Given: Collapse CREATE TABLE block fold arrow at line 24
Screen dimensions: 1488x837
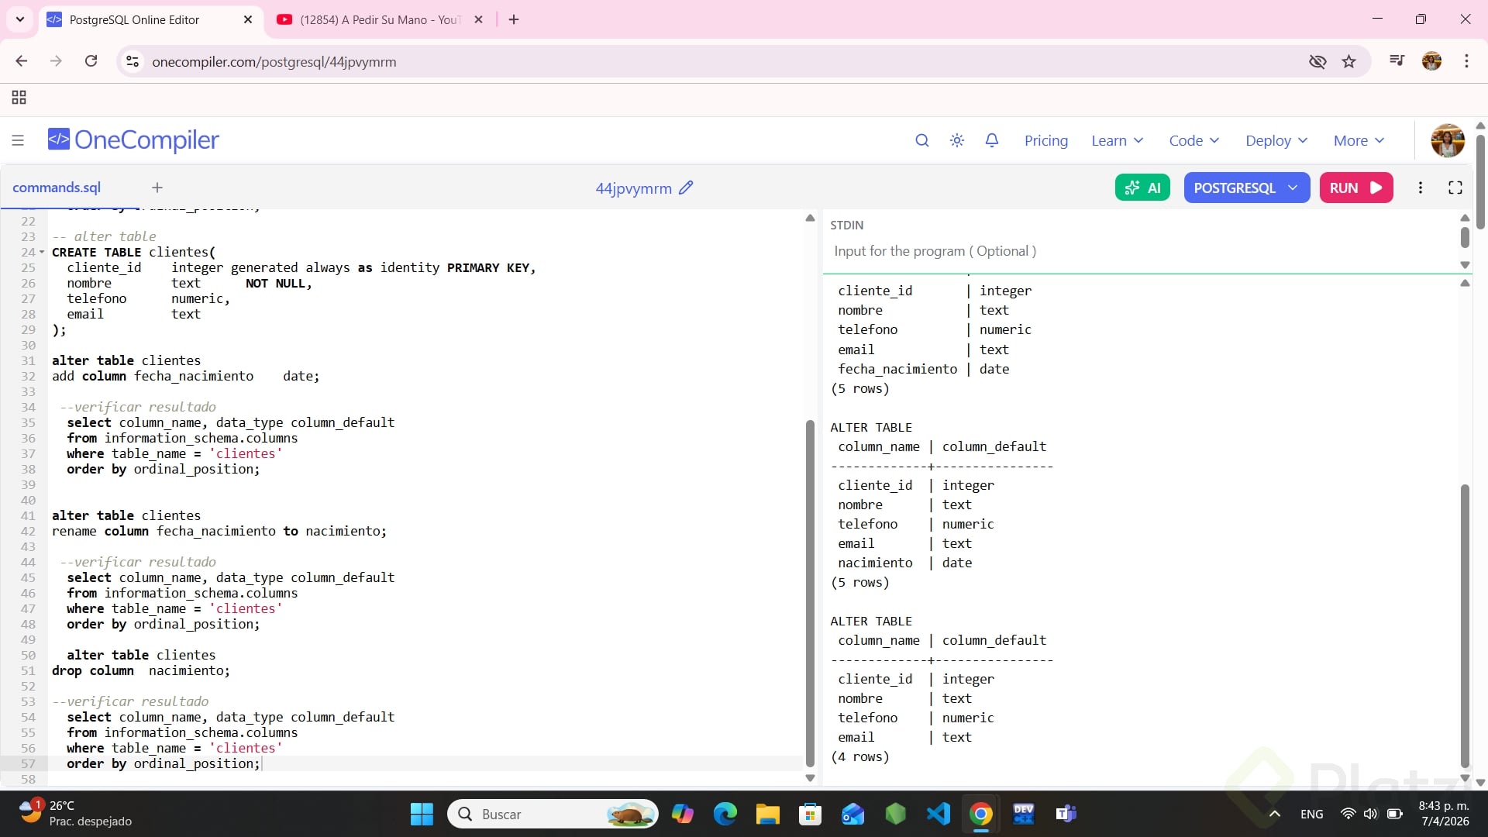Looking at the screenshot, I should [42, 252].
